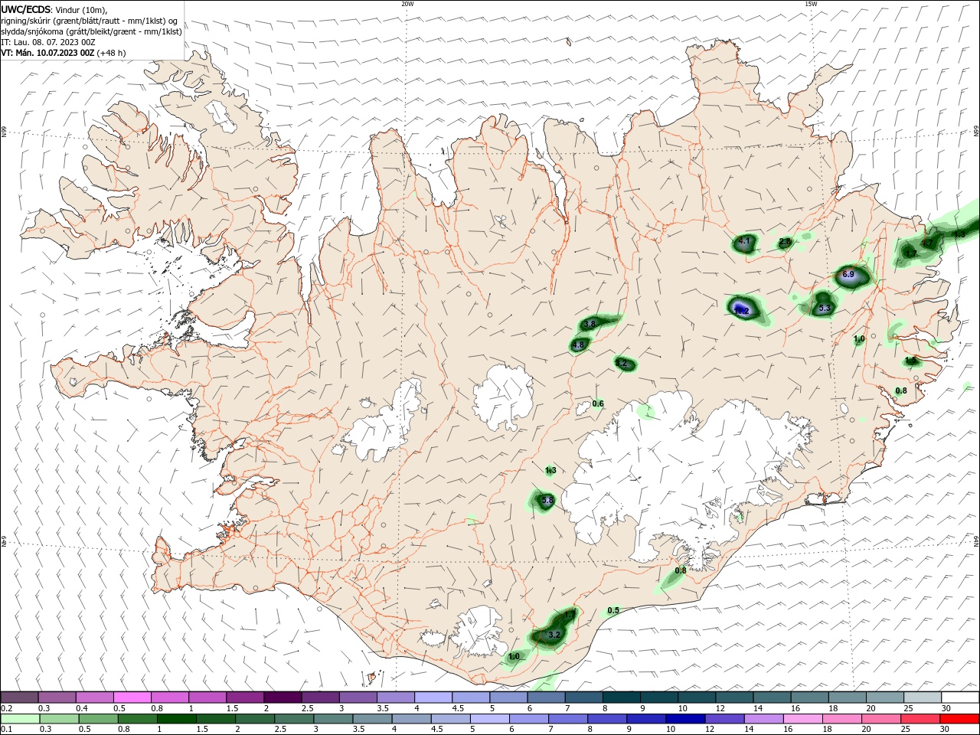Click the 20W longitude label
The height and width of the screenshot is (735, 980).
pyautogui.click(x=407, y=4)
